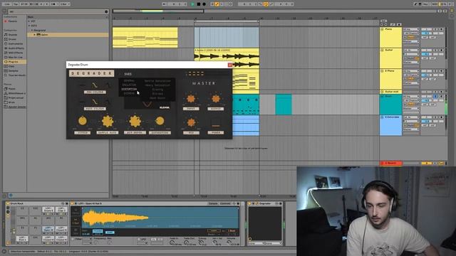
Task: Click the Set locator button
Action: pyautogui.click(x=383, y=21)
